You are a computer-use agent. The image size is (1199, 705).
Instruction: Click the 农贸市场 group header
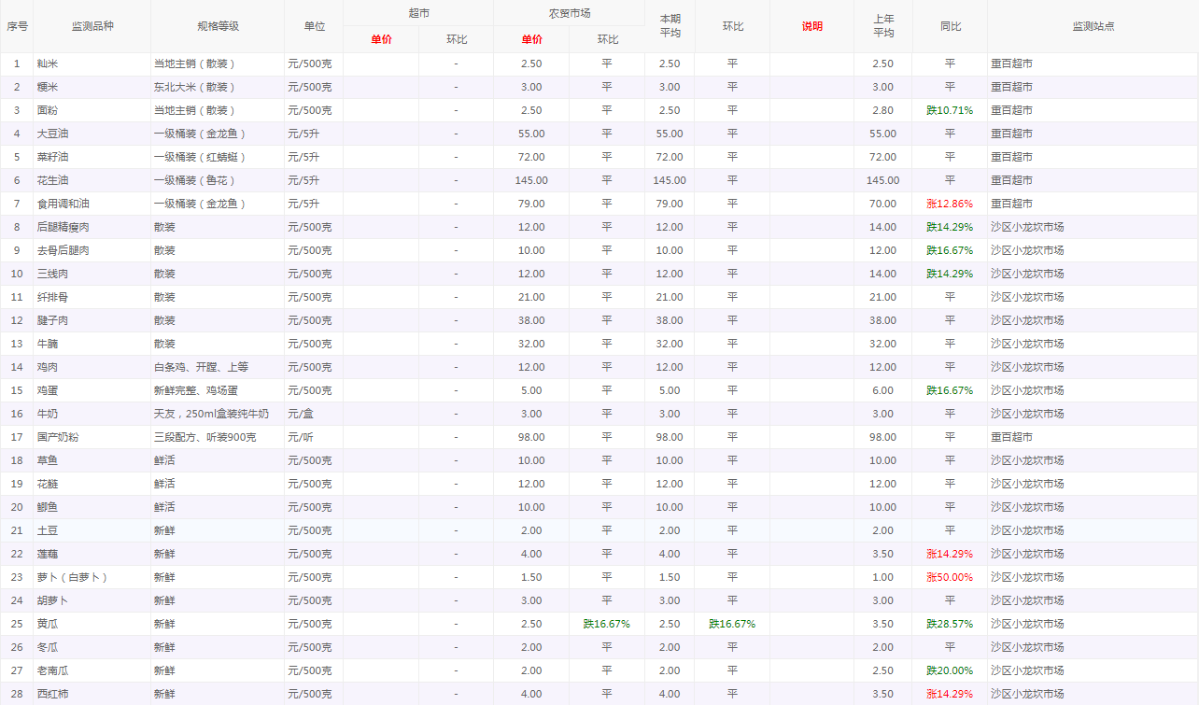pyautogui.click(x=569, y=13)
